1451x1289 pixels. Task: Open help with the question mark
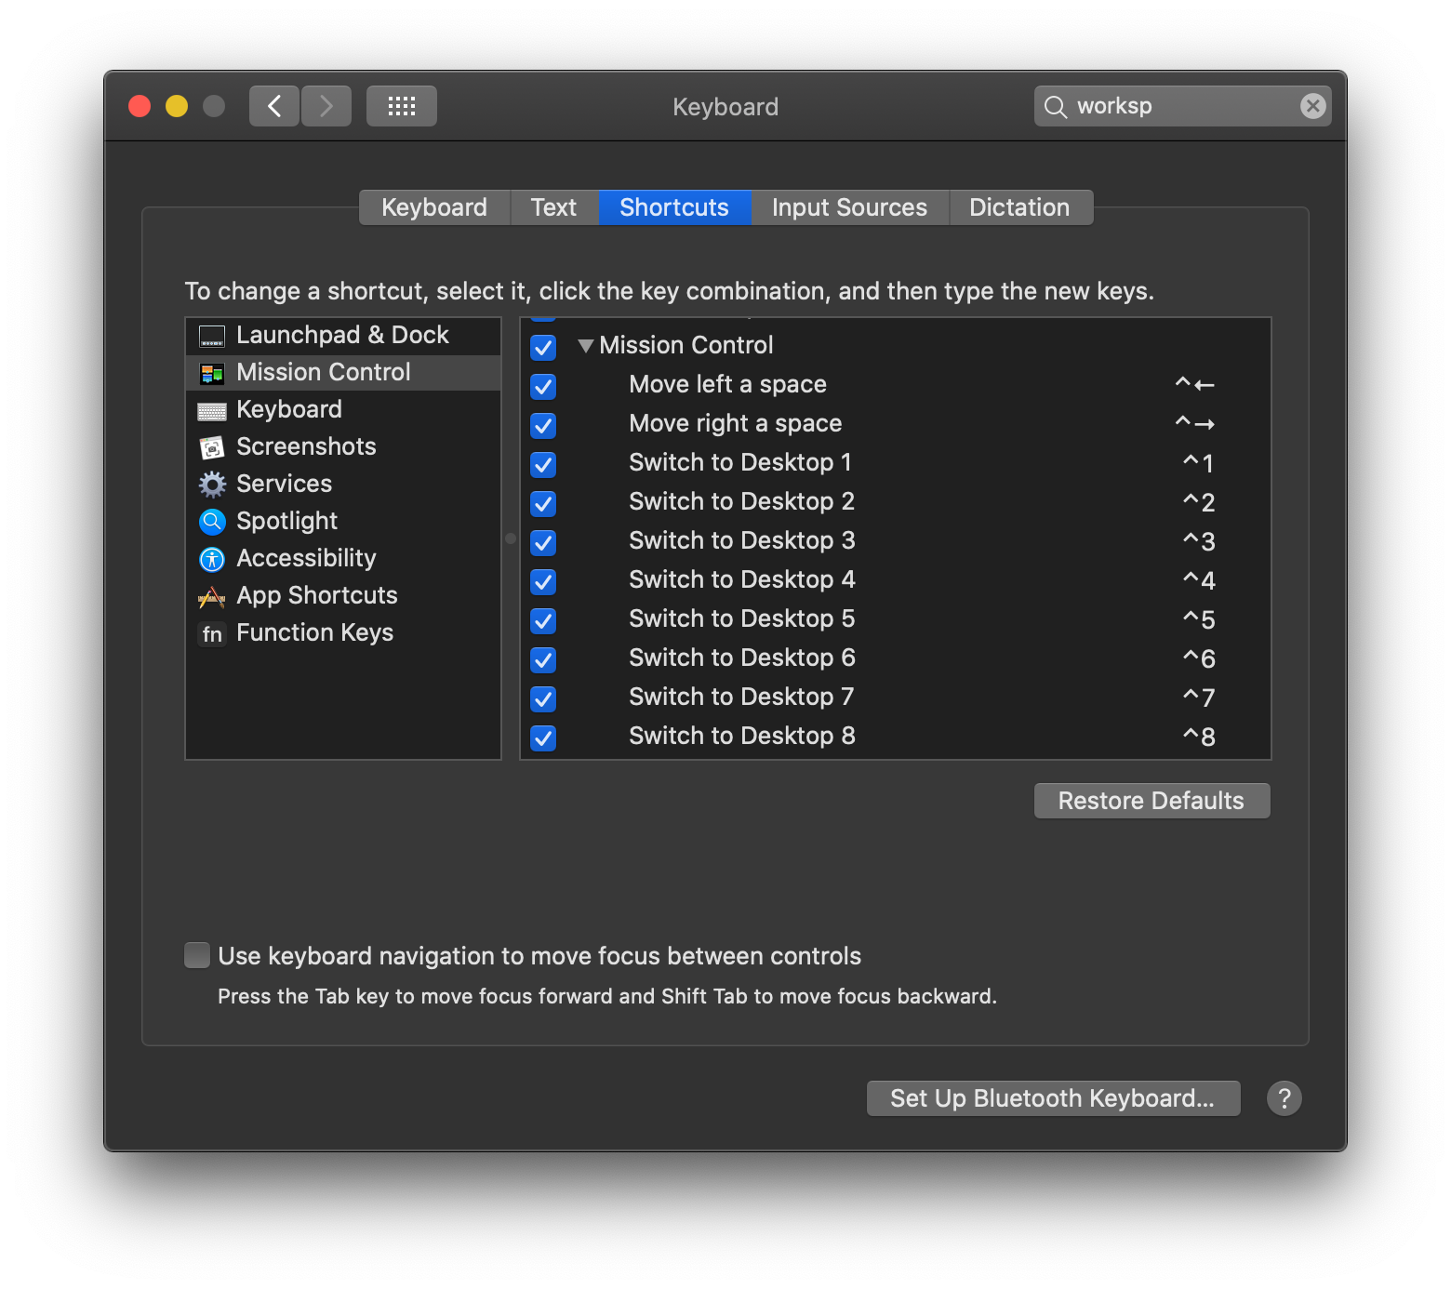1284,1098
